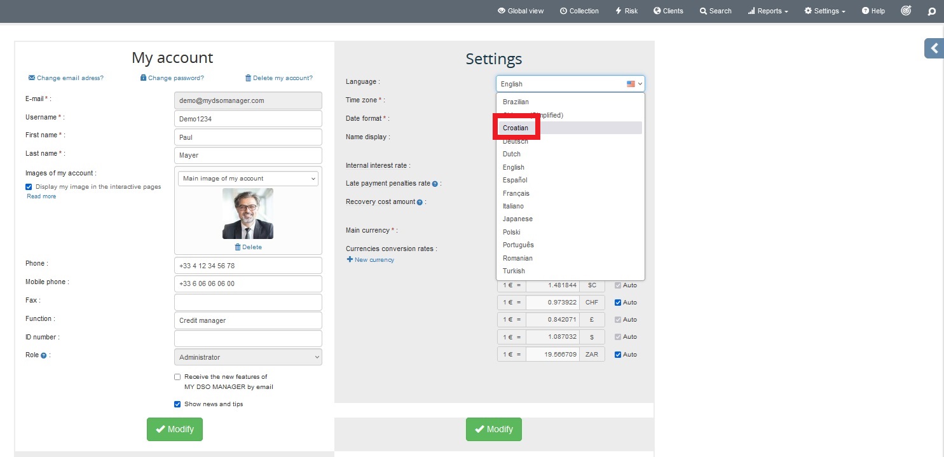
Task: Enable receiving new features by email
Action: (177, 377)
